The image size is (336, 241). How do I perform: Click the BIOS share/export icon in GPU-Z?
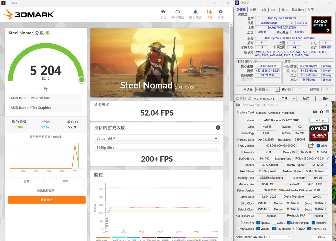[311, 145]
